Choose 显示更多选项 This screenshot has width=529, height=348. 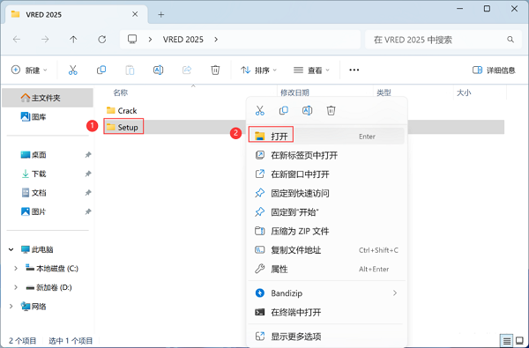point(326,337)
